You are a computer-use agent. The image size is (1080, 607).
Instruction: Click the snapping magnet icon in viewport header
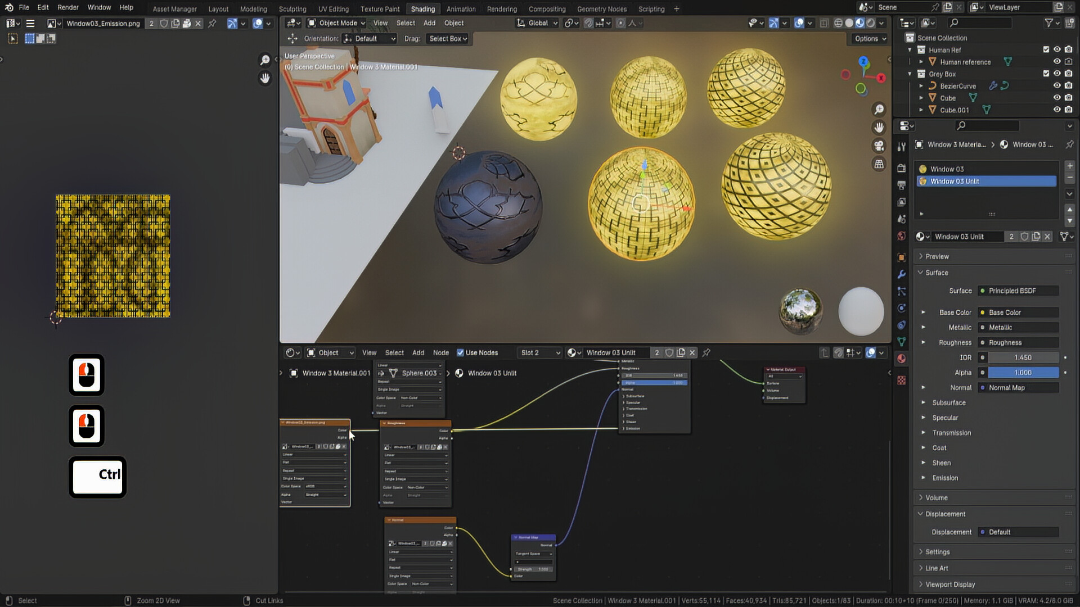589,23
